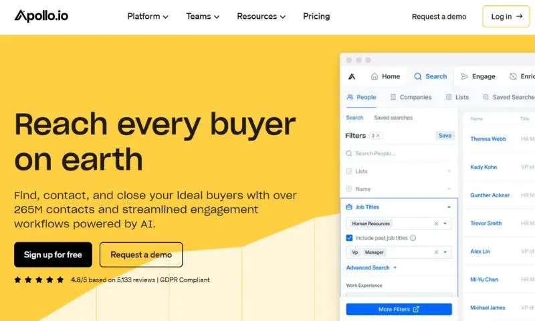The width and height of the screenshot is (535, 321).
Task: Open the Teams menu
Action: (x=203, y=16)
